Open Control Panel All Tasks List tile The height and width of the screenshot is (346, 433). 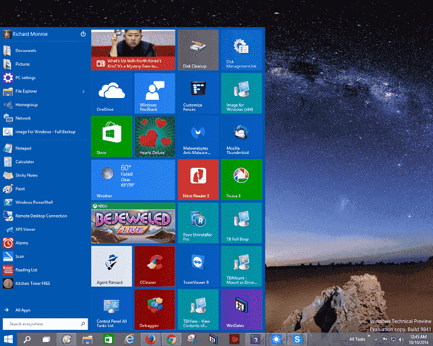(x=111, y=310)
